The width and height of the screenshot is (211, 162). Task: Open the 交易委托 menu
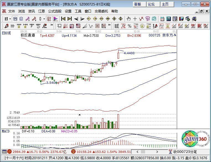[101, 11]
